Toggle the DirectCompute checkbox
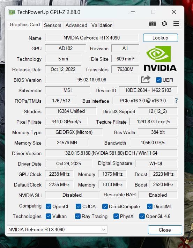193x248 pixels. (105, 206)
